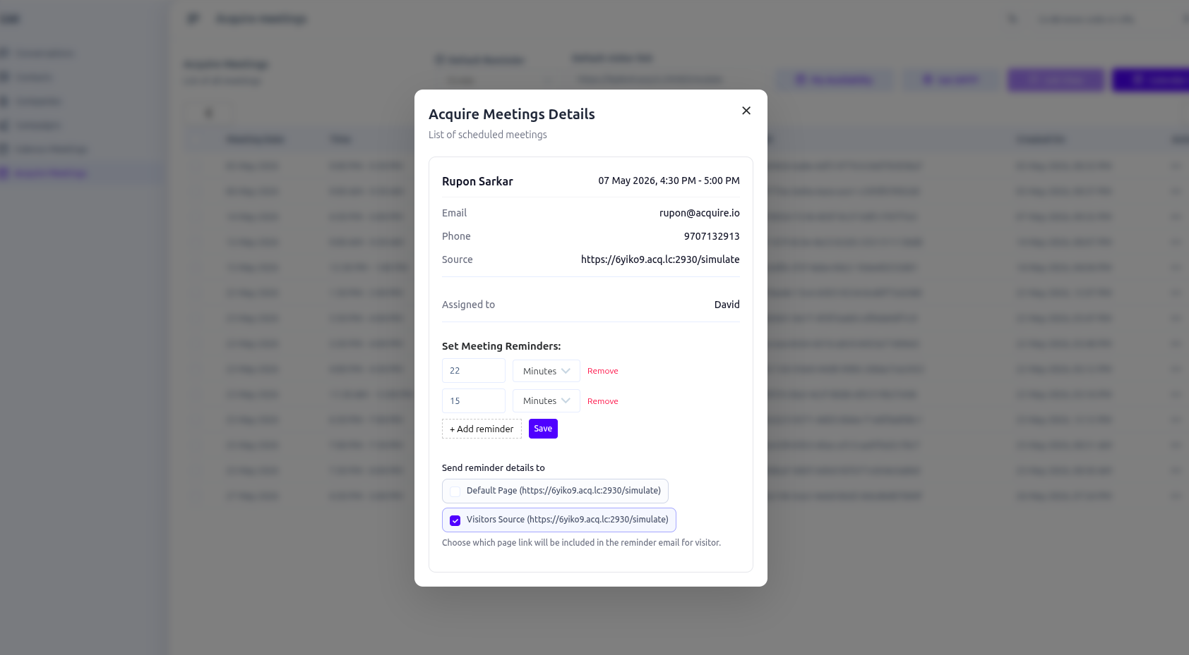This screenshot has width=1189, height=655.
Task: Save the meeting reminders
Action: click(x=543, y=429)
